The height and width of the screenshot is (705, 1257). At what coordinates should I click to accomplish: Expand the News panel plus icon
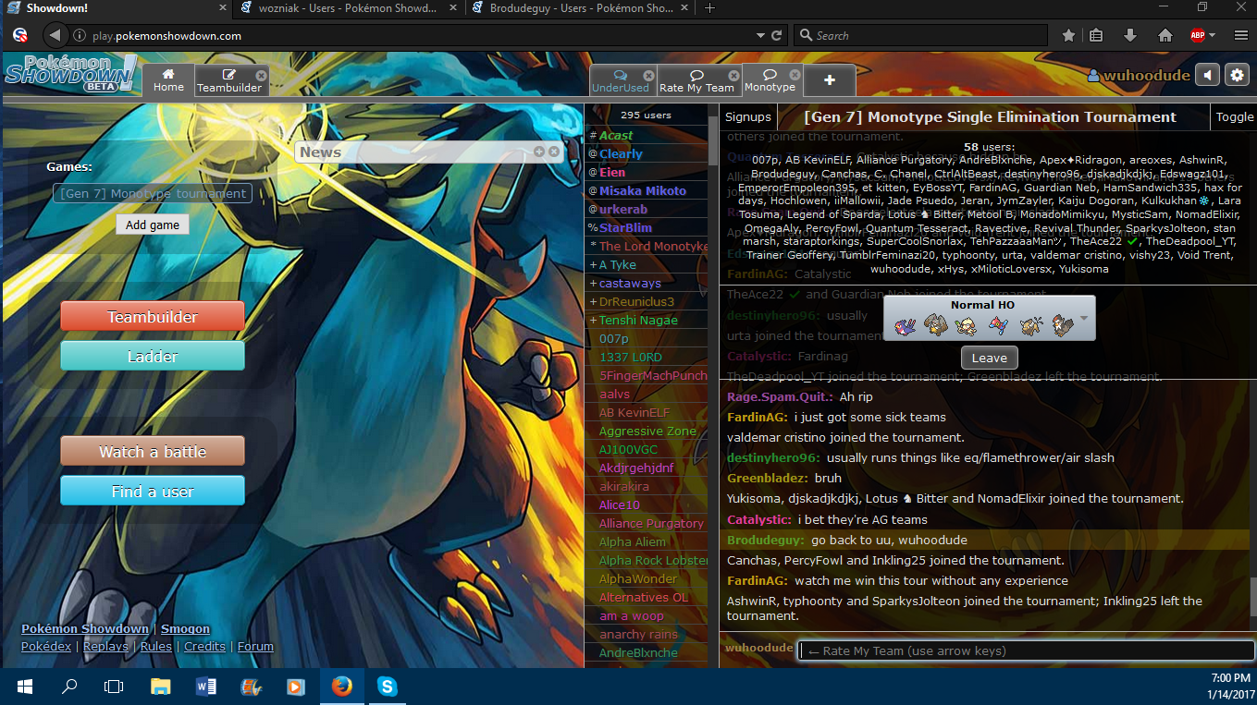point(539,152)
